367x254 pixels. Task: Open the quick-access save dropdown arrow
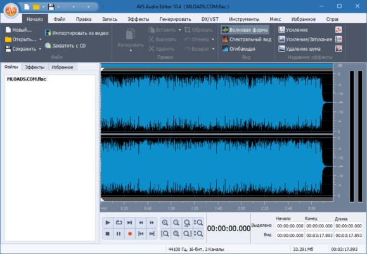[x=58, y=7]
